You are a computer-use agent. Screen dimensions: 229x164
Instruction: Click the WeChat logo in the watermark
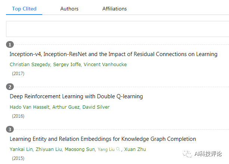click(187, 154)
